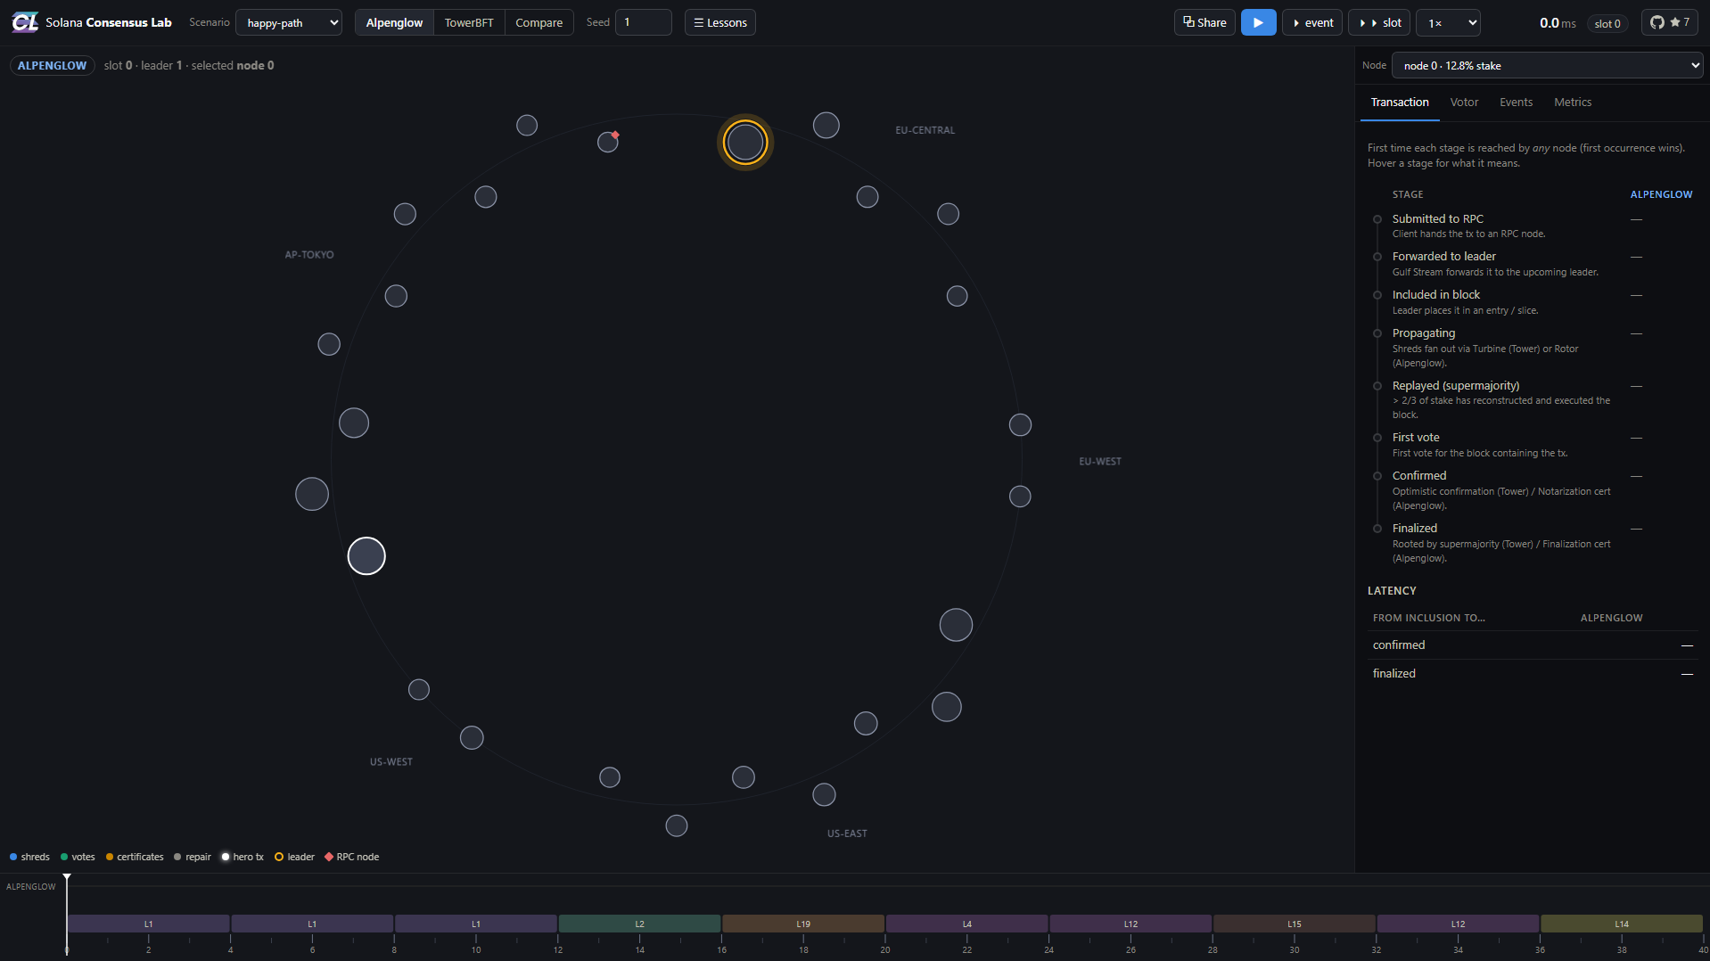Image resolution: width=1710 pixels, height=961 pixels.
Task: Open the 1× playback speed dropdown
Action: click(1449, 22)
